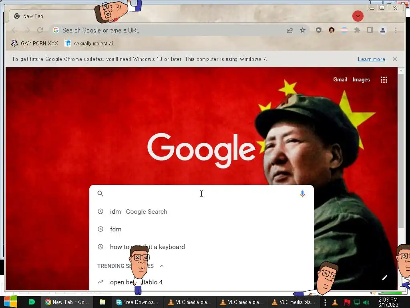410x308 pixels.
Task: Open the volume speaker tray icon
Action: pos(366,302)
